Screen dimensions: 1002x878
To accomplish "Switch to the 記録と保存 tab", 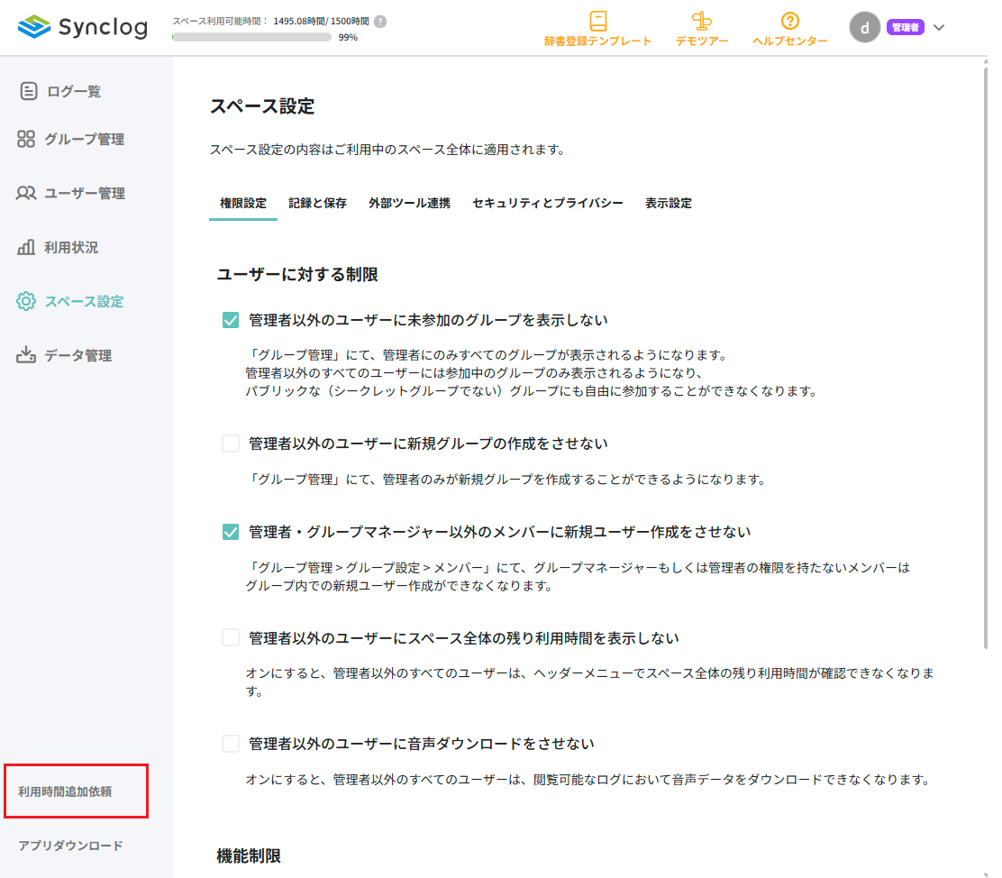I will (x=317, y=204).
